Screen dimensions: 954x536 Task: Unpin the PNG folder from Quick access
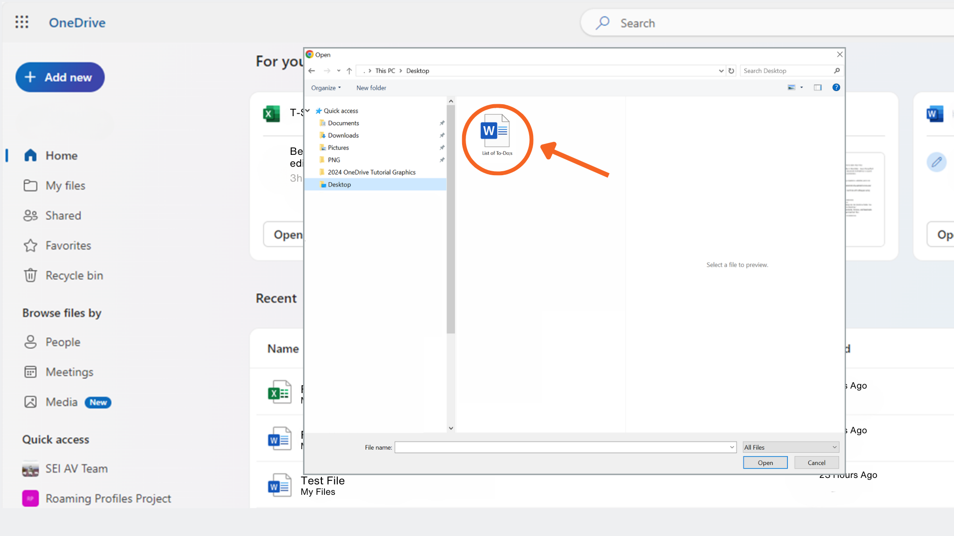(442, 160)
